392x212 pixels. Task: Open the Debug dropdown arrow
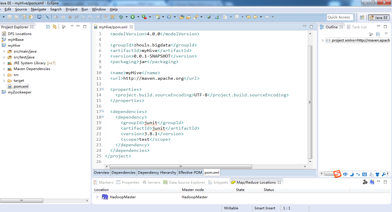tap(126, 17)
